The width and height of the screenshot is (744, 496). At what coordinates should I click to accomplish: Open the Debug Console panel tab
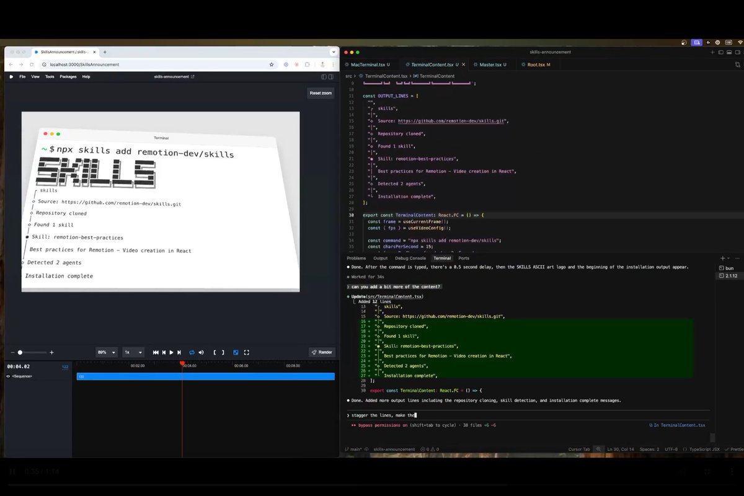click(x=410, y=258)
